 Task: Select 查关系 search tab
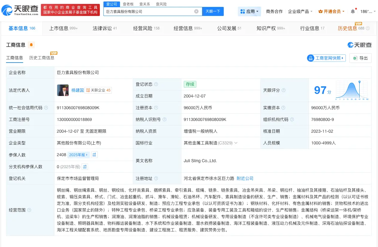click(145, 4)
